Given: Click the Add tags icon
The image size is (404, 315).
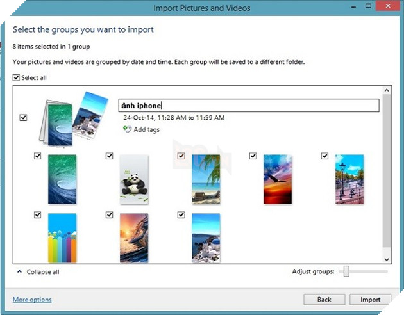Looking at the screenshot, I should click(x=126, y=130).
